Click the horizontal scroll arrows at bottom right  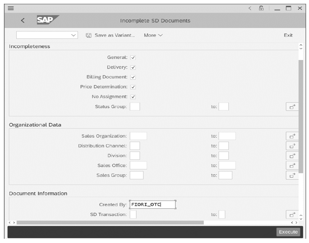click(x=294, y=223)
